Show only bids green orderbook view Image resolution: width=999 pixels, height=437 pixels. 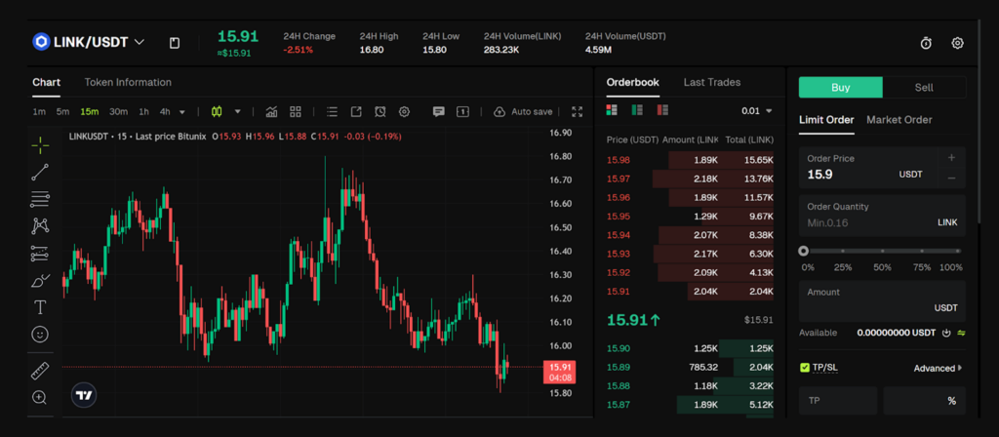(637, 110)
